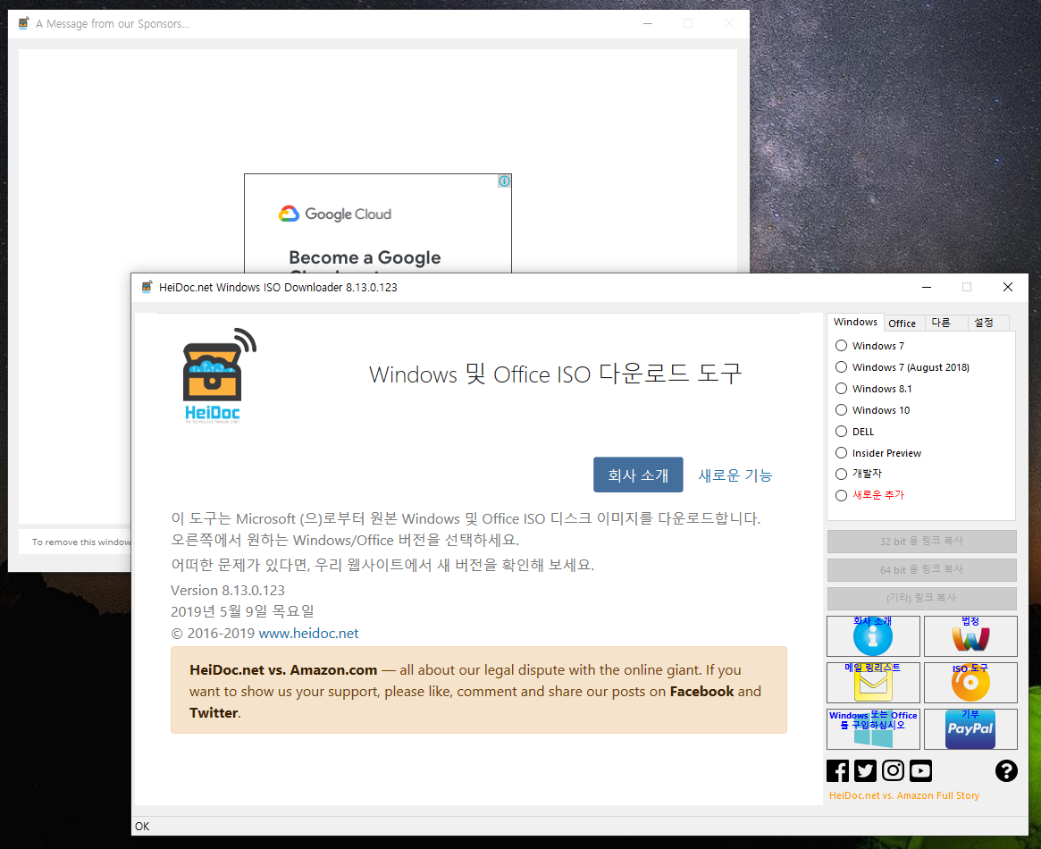Select the Insider Preview radio button

point(841,453)
